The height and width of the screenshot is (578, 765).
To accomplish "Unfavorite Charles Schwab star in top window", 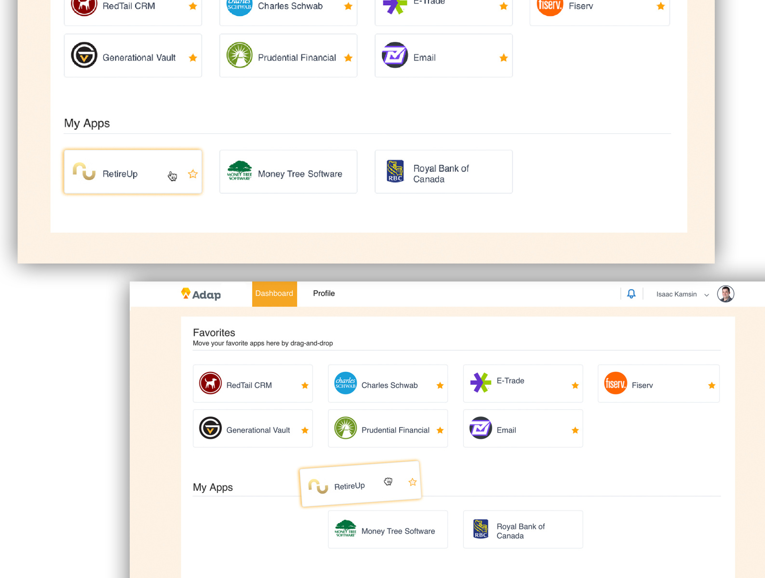I will click(x=348, y=6).
